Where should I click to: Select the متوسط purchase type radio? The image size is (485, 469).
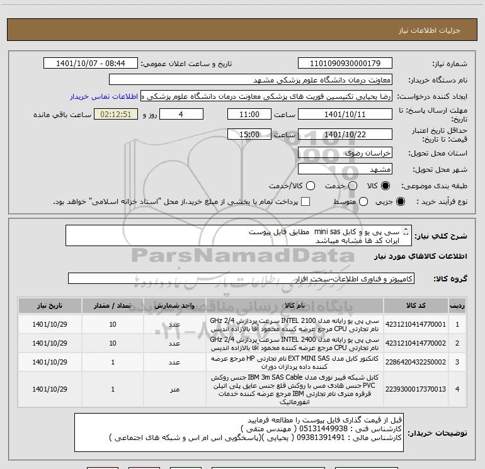pos(363,201)
